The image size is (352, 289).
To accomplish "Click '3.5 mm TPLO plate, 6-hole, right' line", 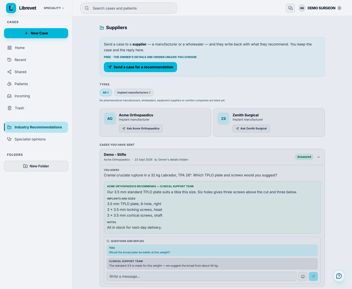I will pyautogui.click(x=134, y=204).
